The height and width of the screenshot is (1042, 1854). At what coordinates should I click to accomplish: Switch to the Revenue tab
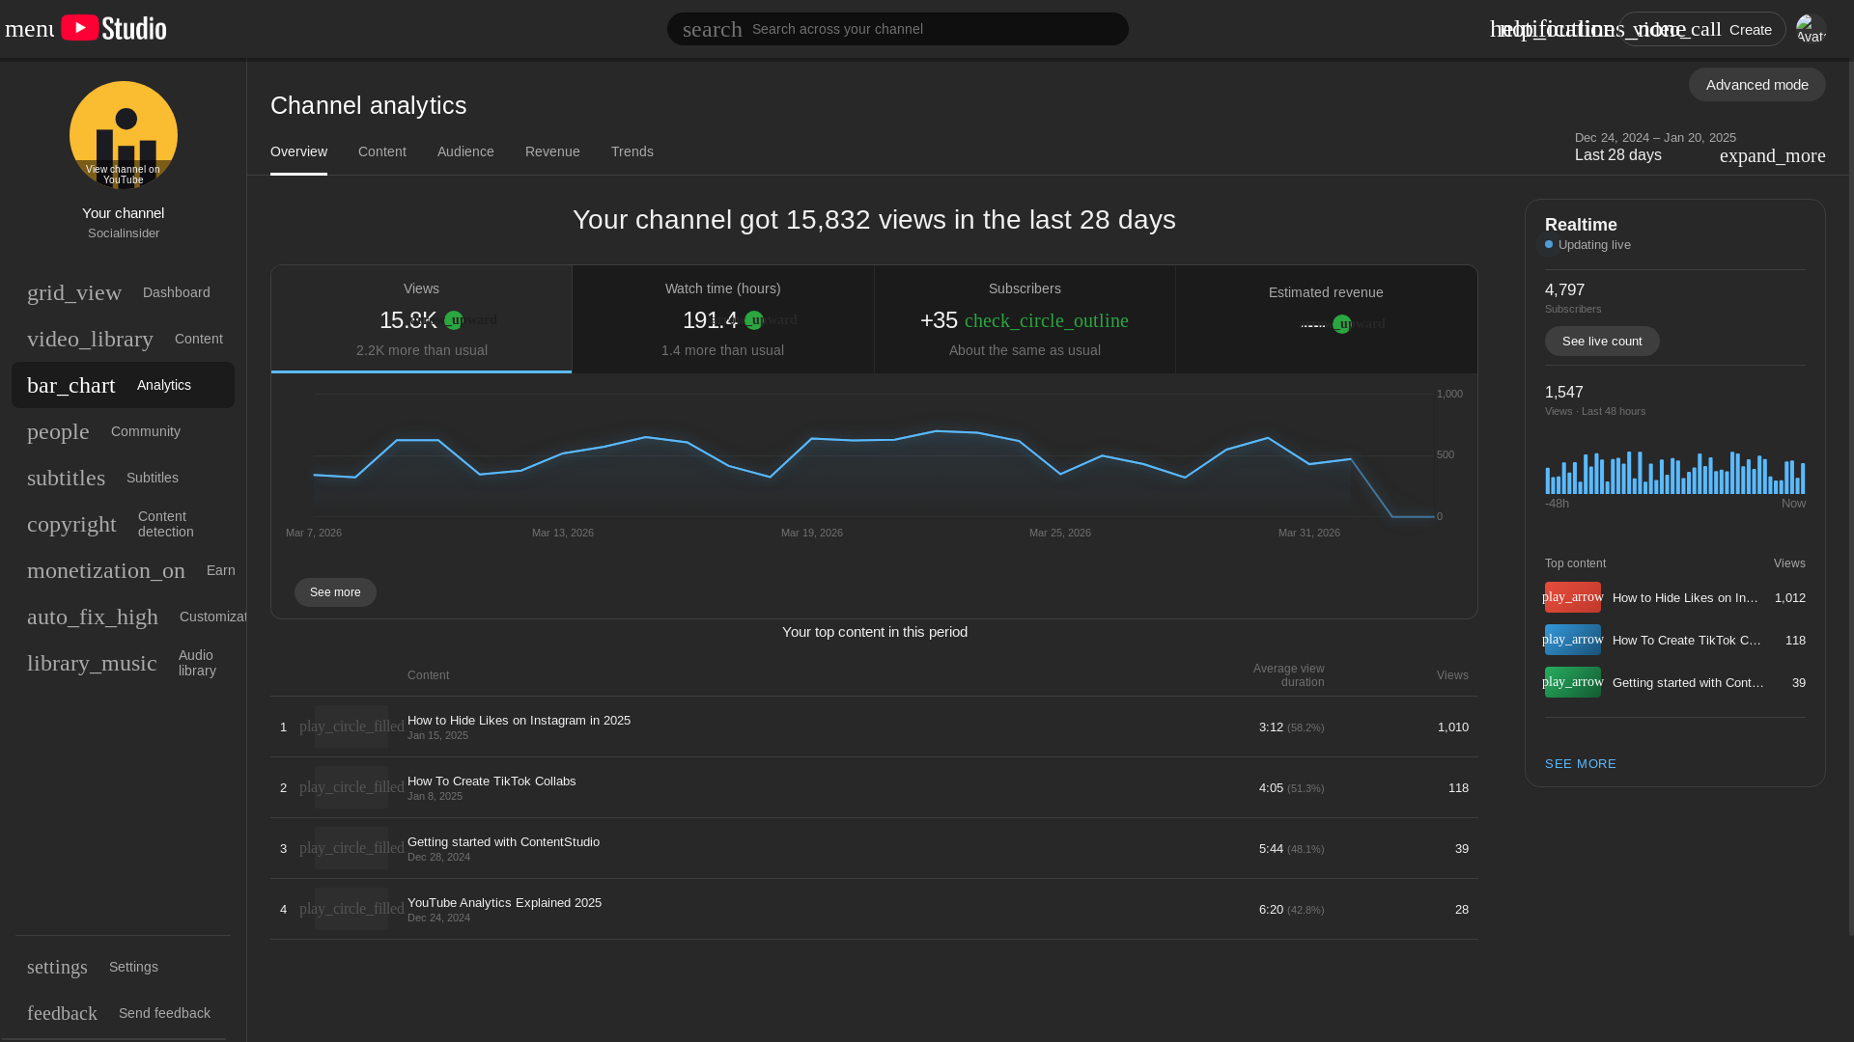click(552, 151)
